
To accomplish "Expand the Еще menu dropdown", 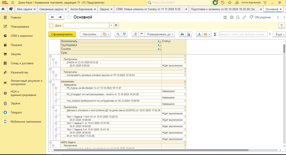I will click(x=279, y=34).
